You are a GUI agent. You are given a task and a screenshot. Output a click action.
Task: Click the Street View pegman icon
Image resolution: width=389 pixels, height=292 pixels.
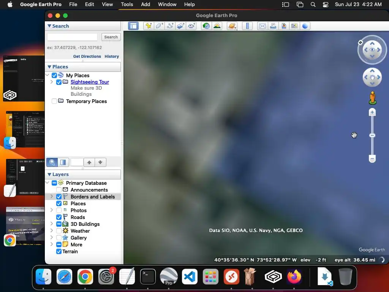[x=372, y=98]
